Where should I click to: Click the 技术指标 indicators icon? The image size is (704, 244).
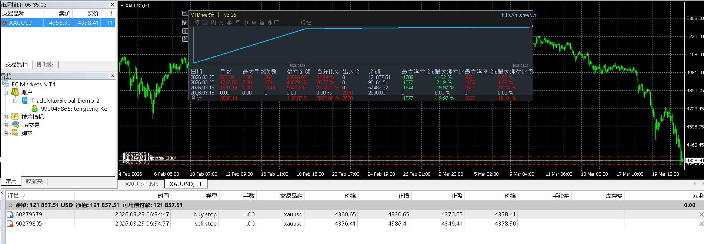pyautogui.click(x=15, y=117)
